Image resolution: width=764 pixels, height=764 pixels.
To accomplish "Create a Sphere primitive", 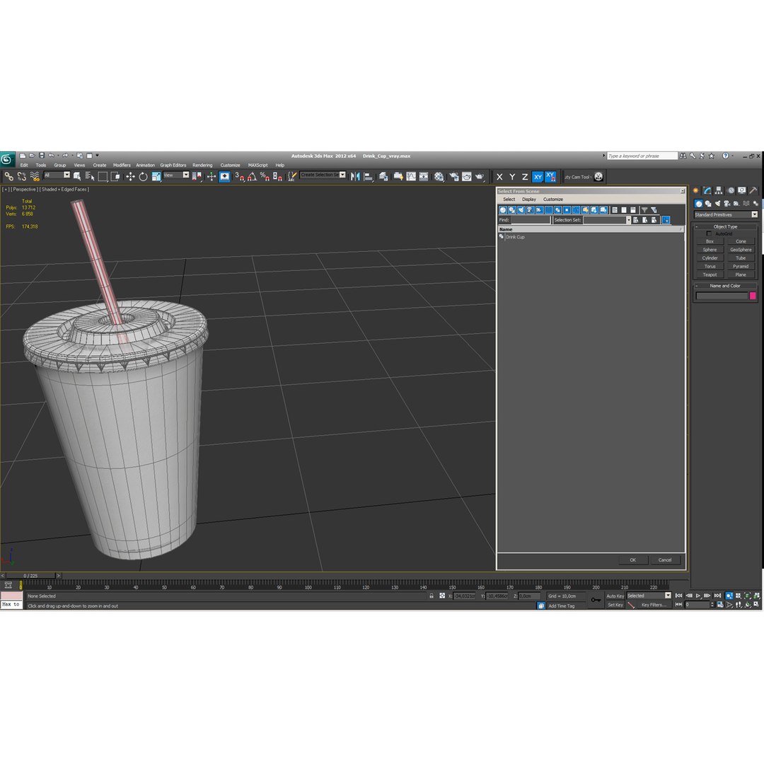I will 710,250.
